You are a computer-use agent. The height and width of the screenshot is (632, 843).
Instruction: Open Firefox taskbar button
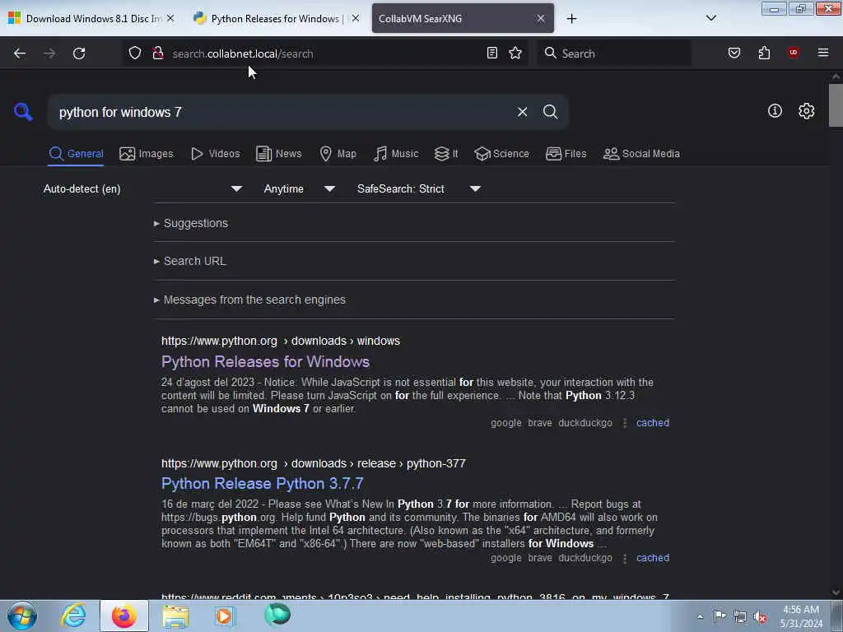tap(124, 616)
